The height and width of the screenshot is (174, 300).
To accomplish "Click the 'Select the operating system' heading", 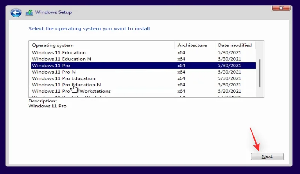I will click(89, 29).
